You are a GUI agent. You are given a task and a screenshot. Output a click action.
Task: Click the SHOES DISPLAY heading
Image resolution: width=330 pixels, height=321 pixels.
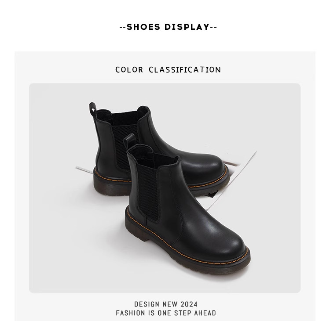pos(168,27)
